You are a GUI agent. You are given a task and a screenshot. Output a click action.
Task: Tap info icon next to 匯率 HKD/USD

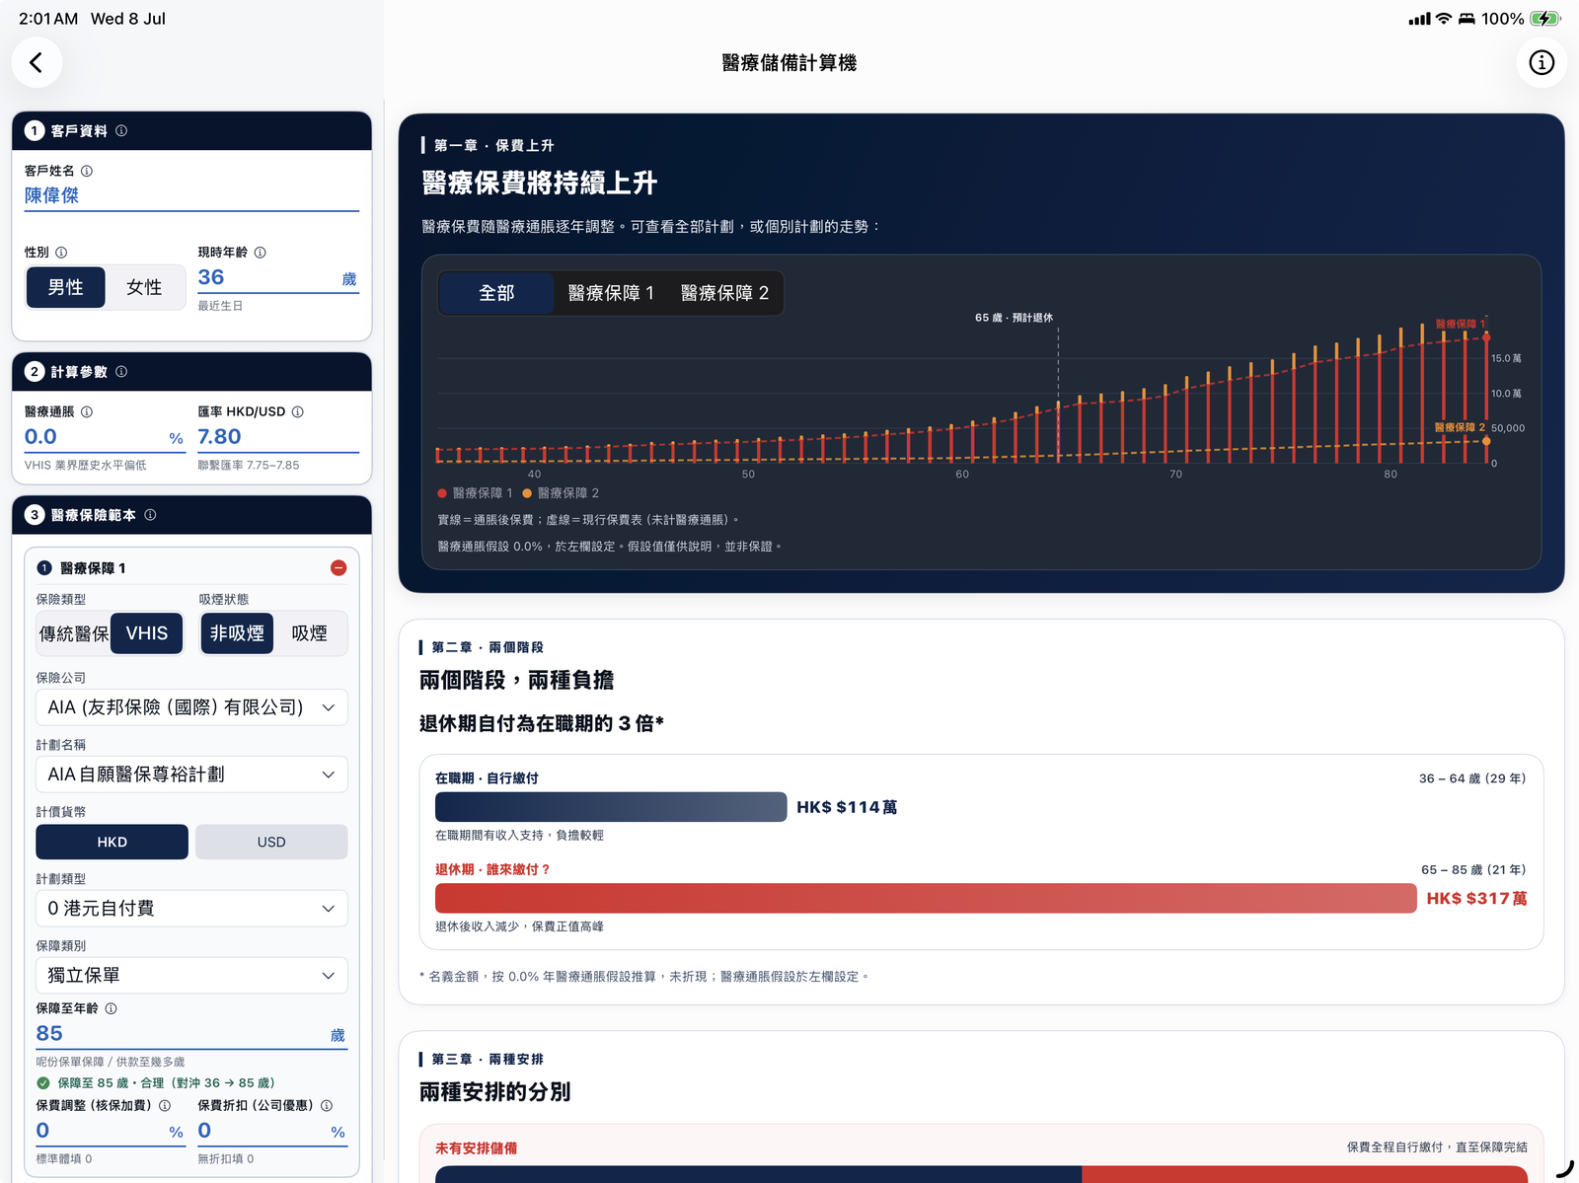click(x=298, y=411)
